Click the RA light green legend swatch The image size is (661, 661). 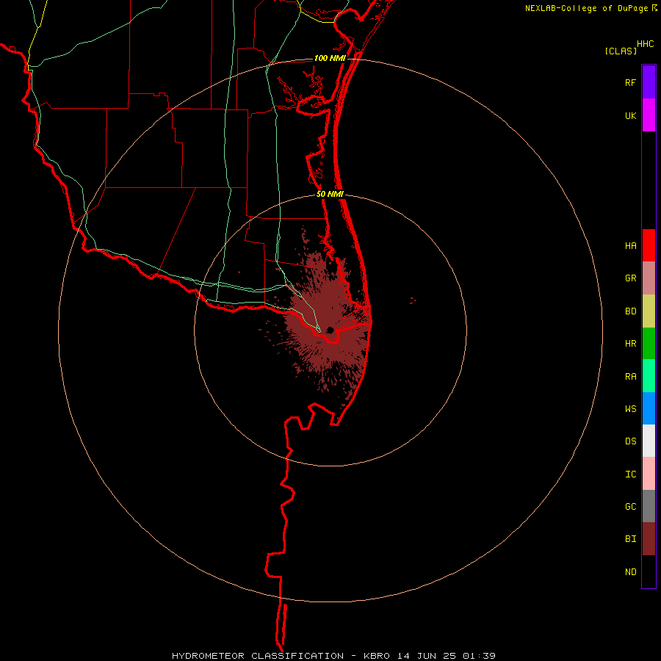(649, 376)
